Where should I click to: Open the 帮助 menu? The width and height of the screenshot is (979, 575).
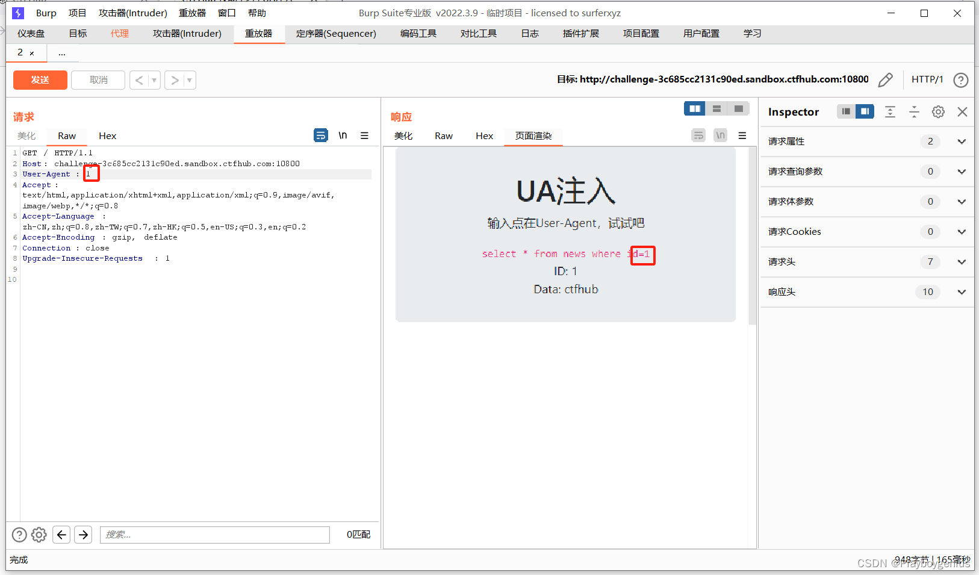coord(256,13)
